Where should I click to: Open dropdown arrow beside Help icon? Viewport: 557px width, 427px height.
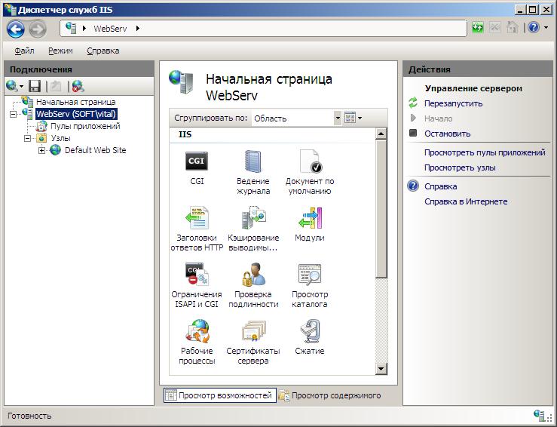click(x=546, y=28)
